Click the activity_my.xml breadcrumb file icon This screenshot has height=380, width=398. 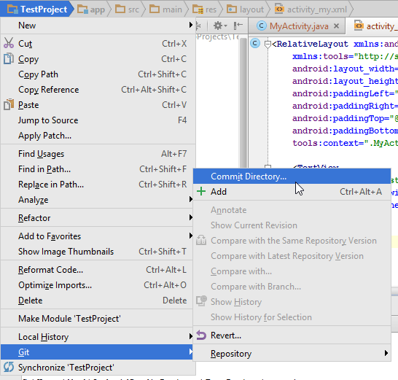[x=279, y=9]
